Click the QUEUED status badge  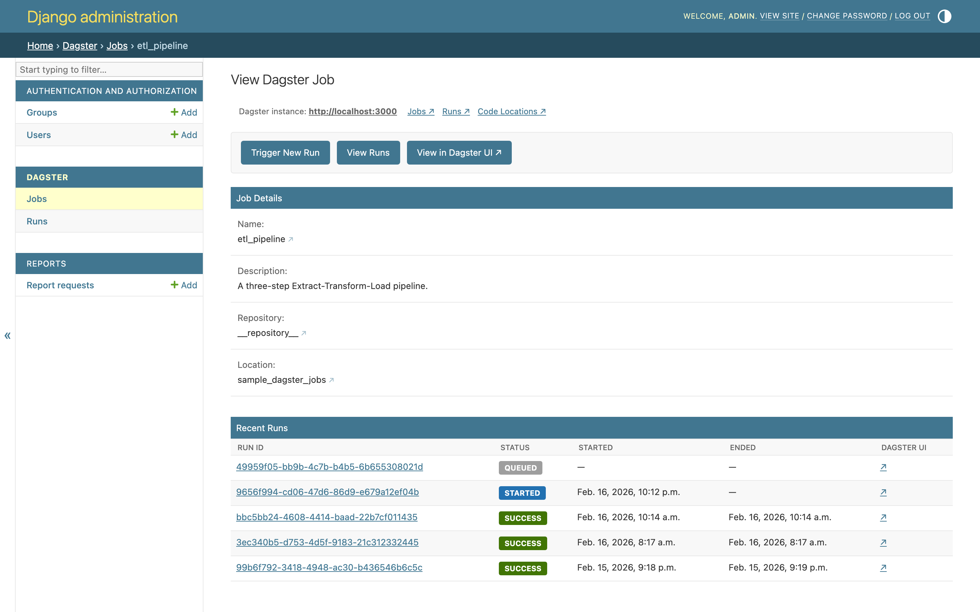(x=520, y=468)
